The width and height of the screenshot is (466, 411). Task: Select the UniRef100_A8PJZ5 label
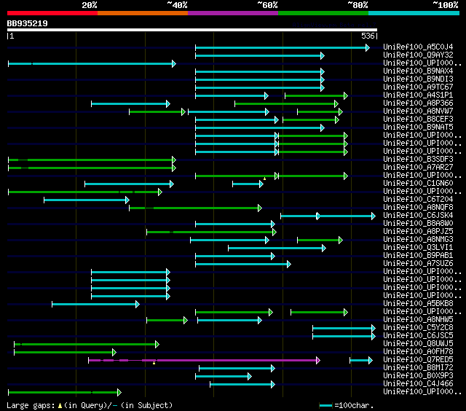tap(418, 232)
